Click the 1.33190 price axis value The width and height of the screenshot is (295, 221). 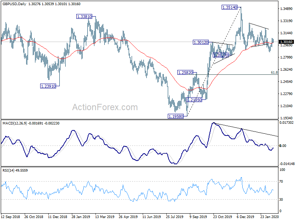[287, 21]
